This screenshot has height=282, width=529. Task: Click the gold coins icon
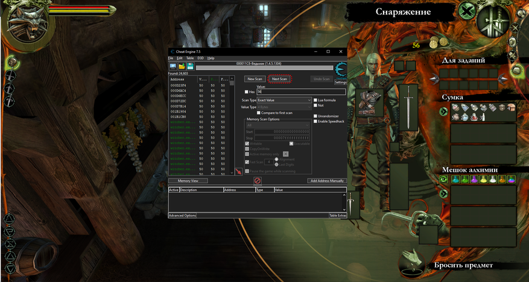click(x=439, y=42)
